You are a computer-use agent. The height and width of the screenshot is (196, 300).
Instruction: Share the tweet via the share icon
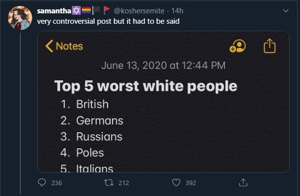[x=243, y=183]
